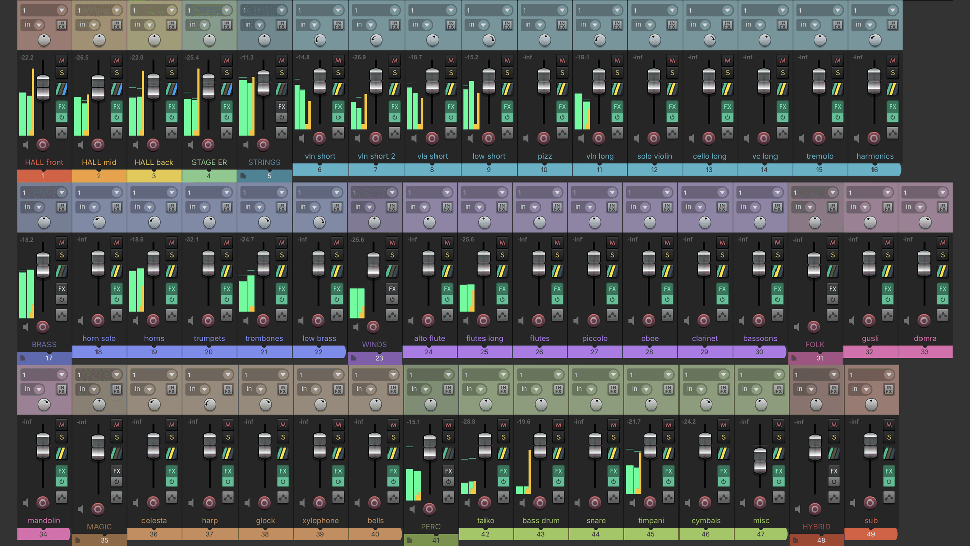
Task: Toggle FX bypass power on cello long track
Action: (727, 117)
